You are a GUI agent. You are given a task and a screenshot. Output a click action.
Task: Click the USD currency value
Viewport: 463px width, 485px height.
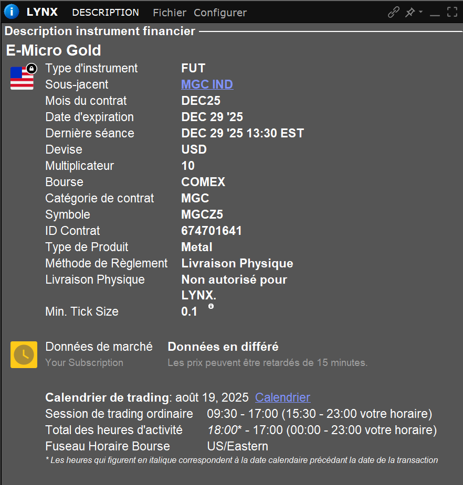(x=194, y=149)
